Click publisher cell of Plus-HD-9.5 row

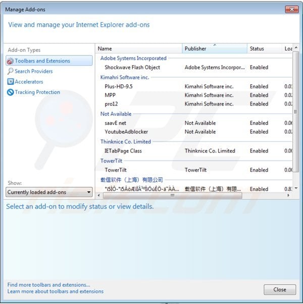point(209,86)
